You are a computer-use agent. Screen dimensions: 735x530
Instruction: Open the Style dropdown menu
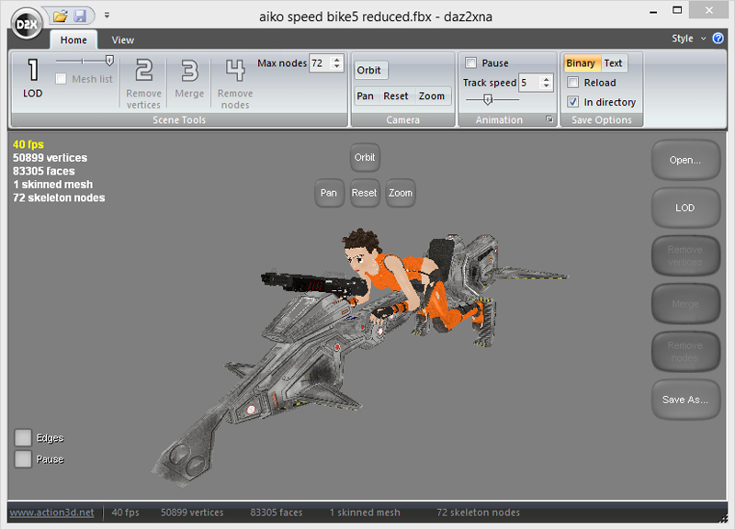[688, 39]
